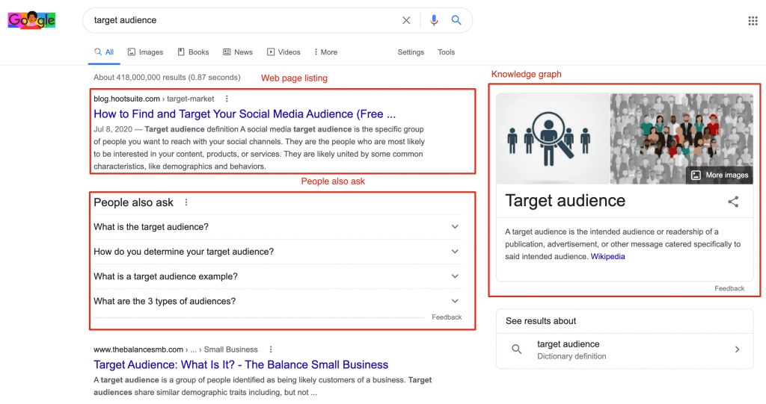Expand "What is the target audience?"
Image resolution: width=766 pixels, height=404 pixels.
pos(278,227)
